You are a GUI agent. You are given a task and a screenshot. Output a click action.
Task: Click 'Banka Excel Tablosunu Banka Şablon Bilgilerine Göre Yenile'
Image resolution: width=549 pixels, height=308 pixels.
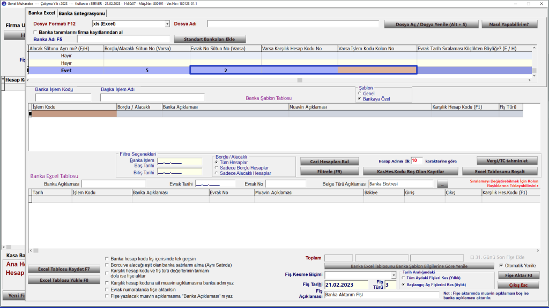409,266
